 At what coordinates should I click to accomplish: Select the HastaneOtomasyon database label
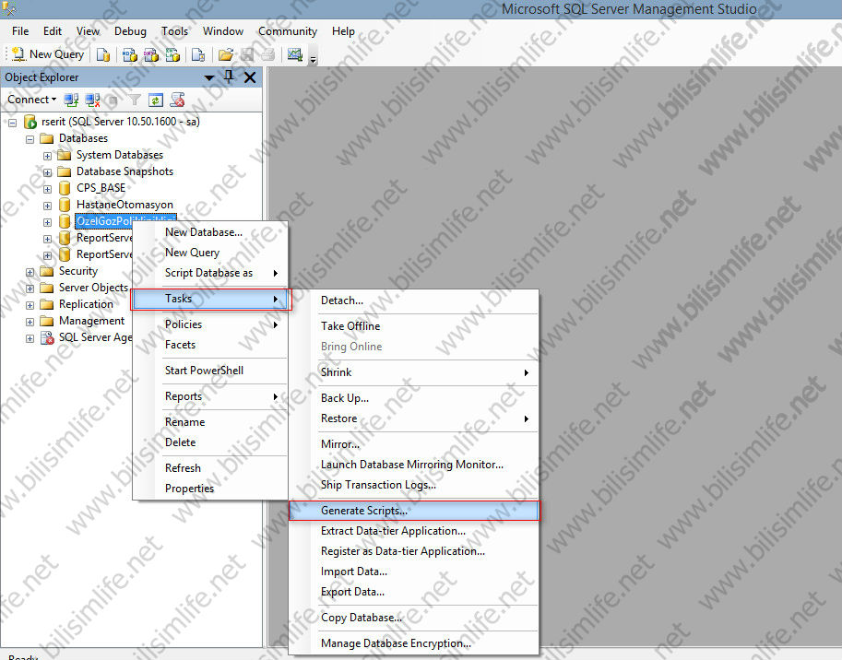125,205
